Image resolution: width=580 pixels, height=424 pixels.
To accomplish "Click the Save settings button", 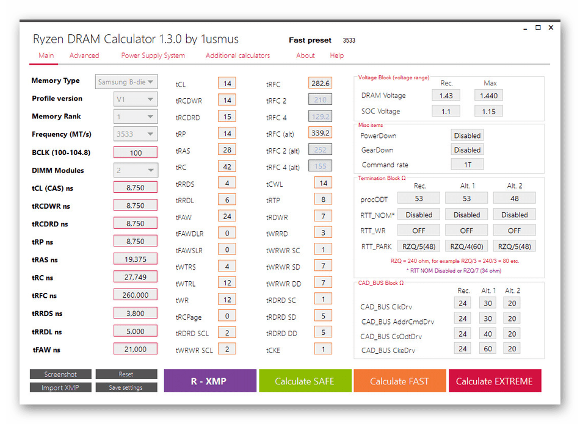I will pos(126,387).
